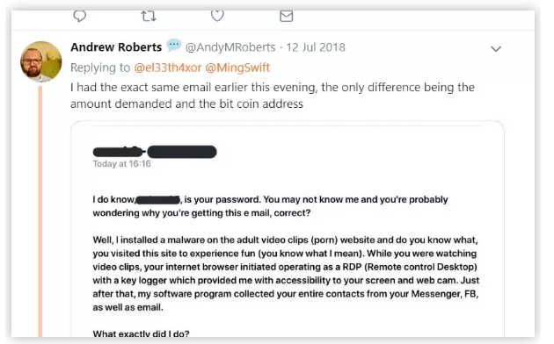554x344 pixels.
Task: Click the 'Replying to' label
Action: coord(100,68)
